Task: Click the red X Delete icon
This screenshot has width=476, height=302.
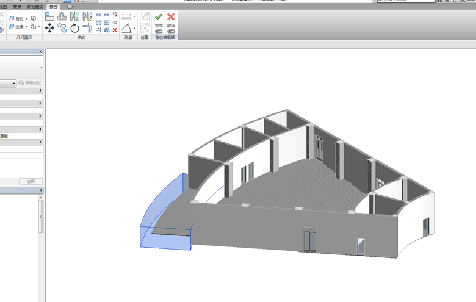Action: point(115,30)
